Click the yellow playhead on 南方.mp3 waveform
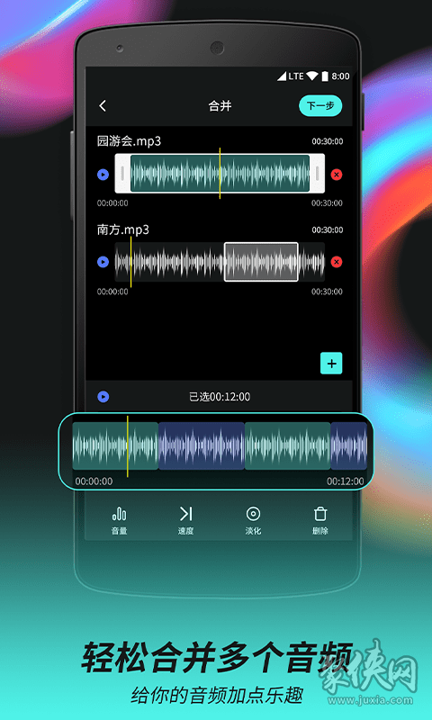 point(130,262)
